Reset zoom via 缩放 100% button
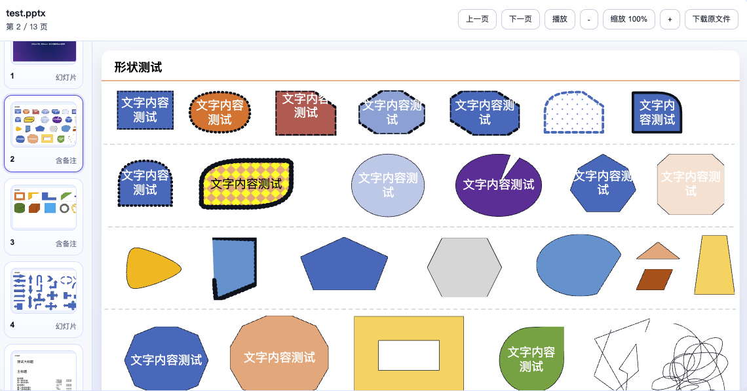The width and height of the screenshot is (747, 391). click(629, 19)
